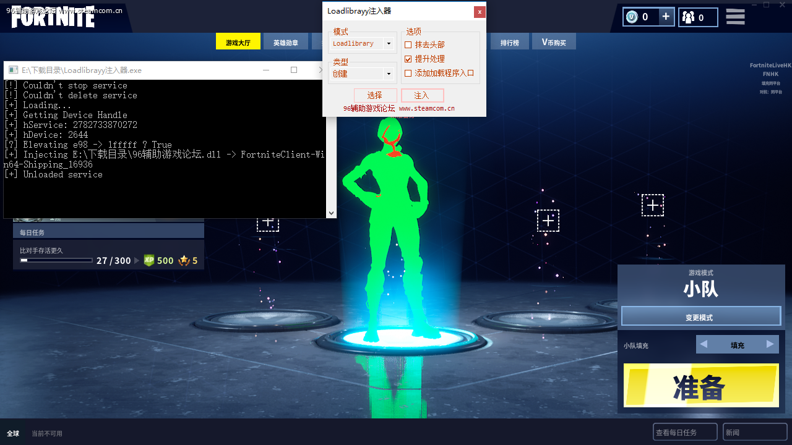Open the 类型 创建 dropdown
Screen dimensions: 792x445
coord(363,74)
